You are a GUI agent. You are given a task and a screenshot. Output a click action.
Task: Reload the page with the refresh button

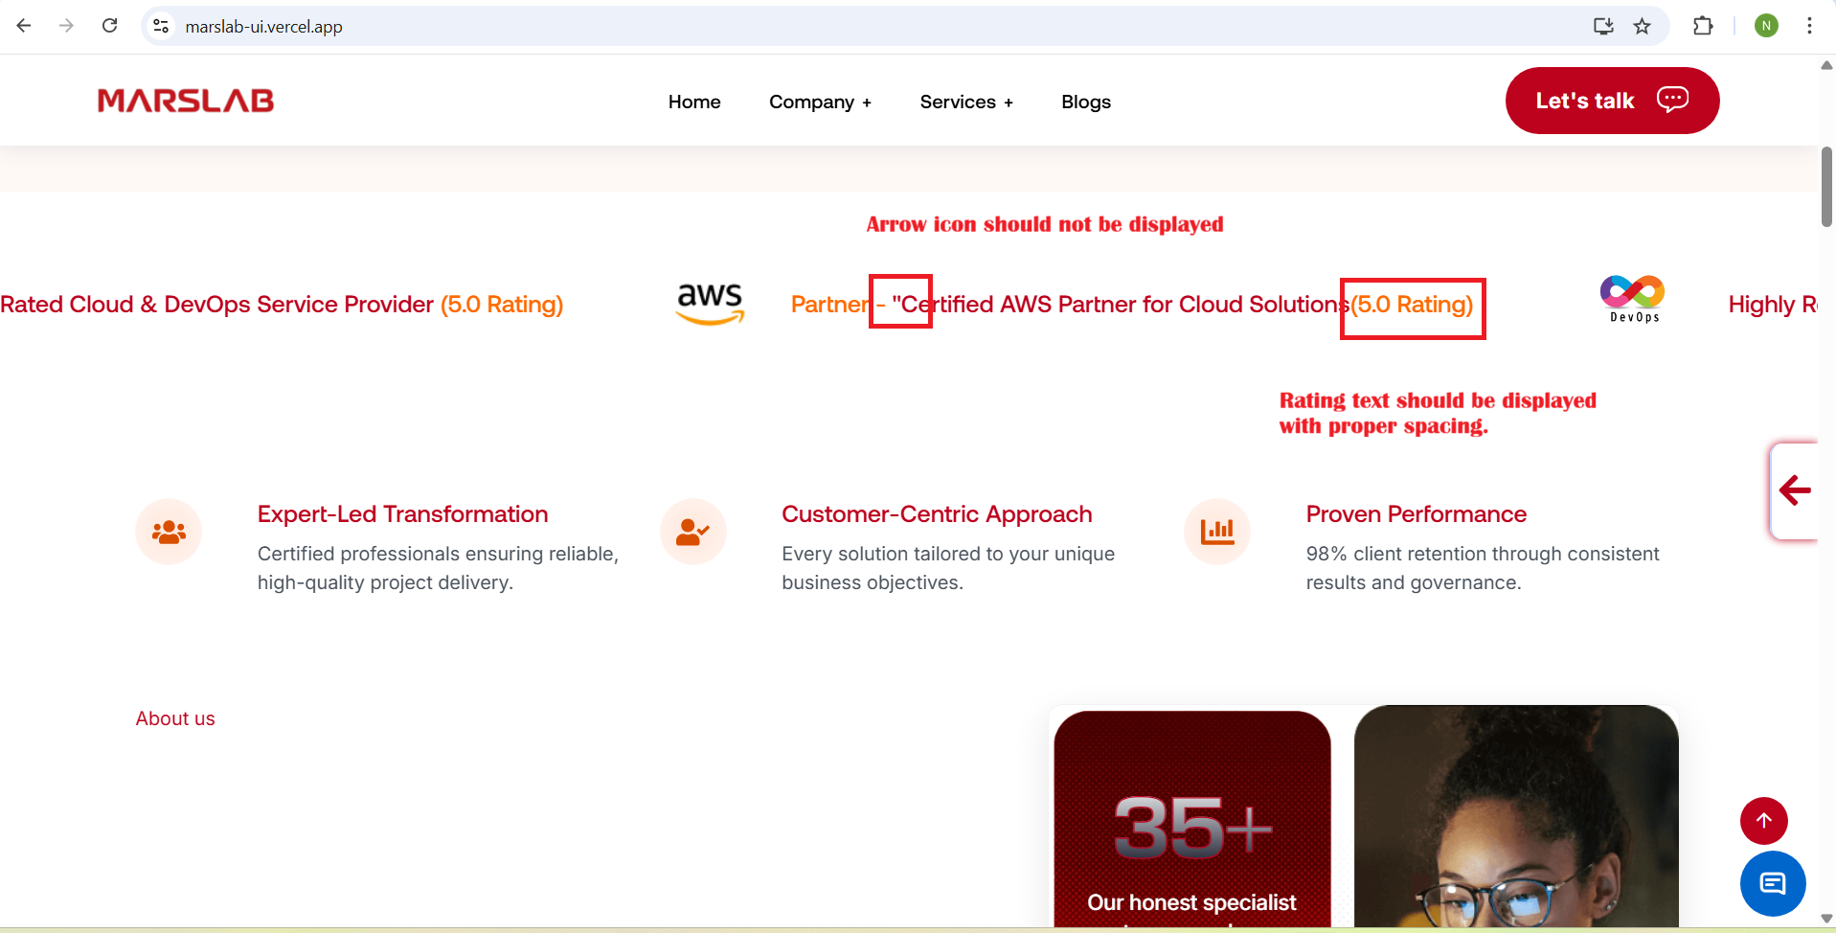pyautogui.click(x=110, y=26)
